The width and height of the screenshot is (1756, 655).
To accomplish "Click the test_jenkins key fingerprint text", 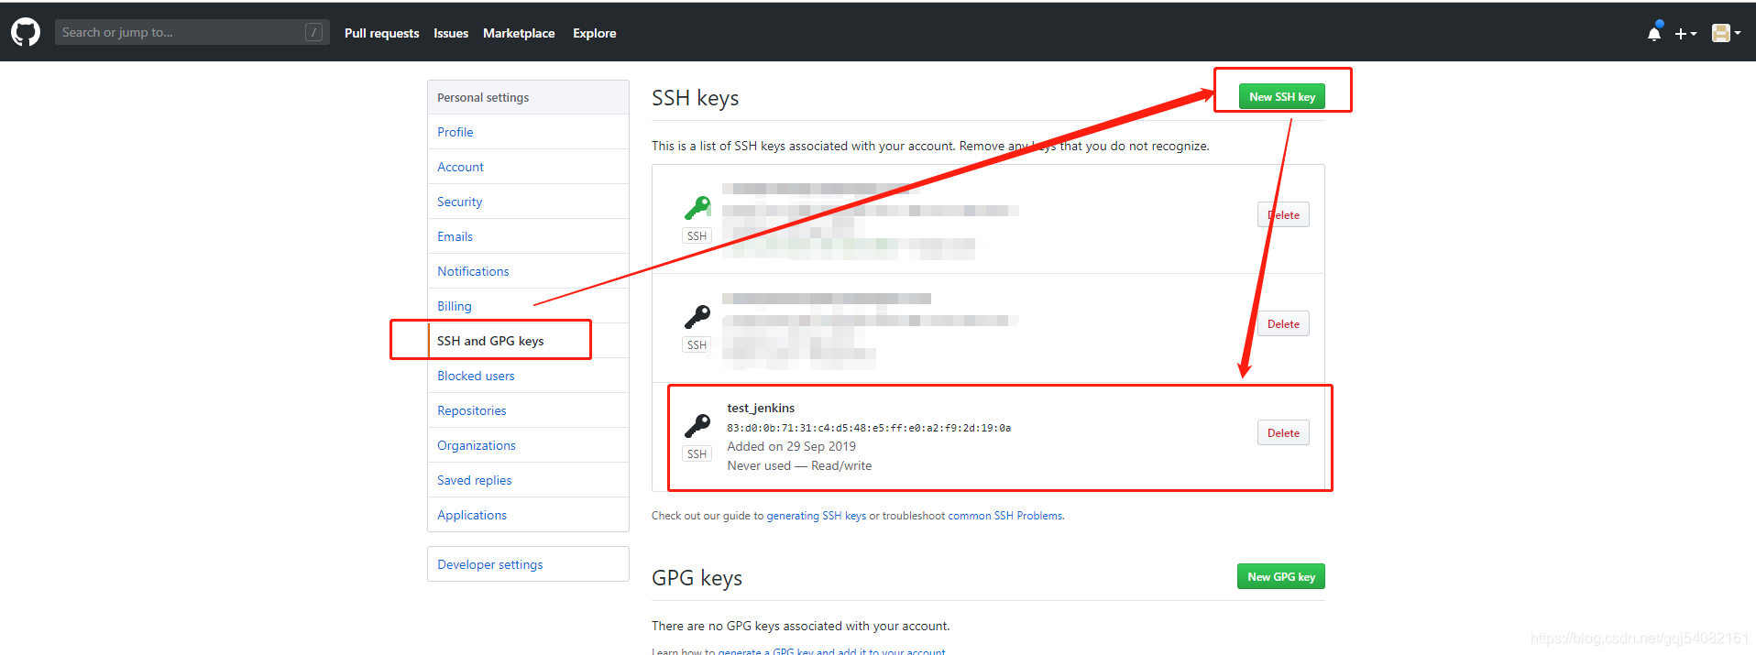I will tap(869, 428).
